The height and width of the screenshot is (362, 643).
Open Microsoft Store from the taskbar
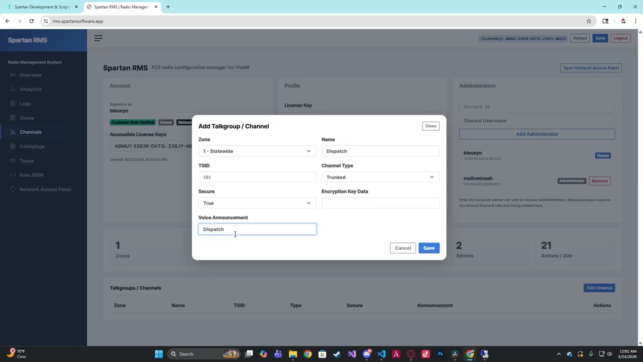323,354
